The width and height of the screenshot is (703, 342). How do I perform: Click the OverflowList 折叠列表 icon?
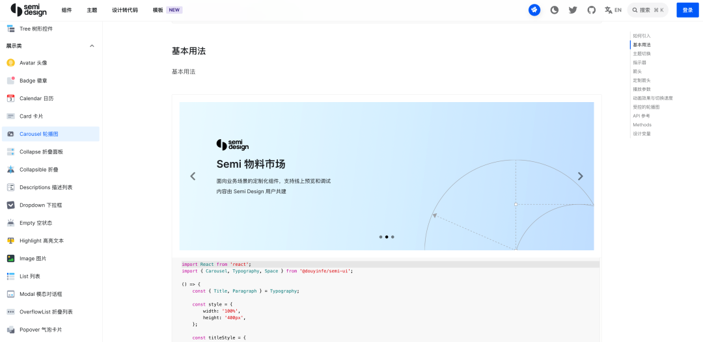(11, 311)
